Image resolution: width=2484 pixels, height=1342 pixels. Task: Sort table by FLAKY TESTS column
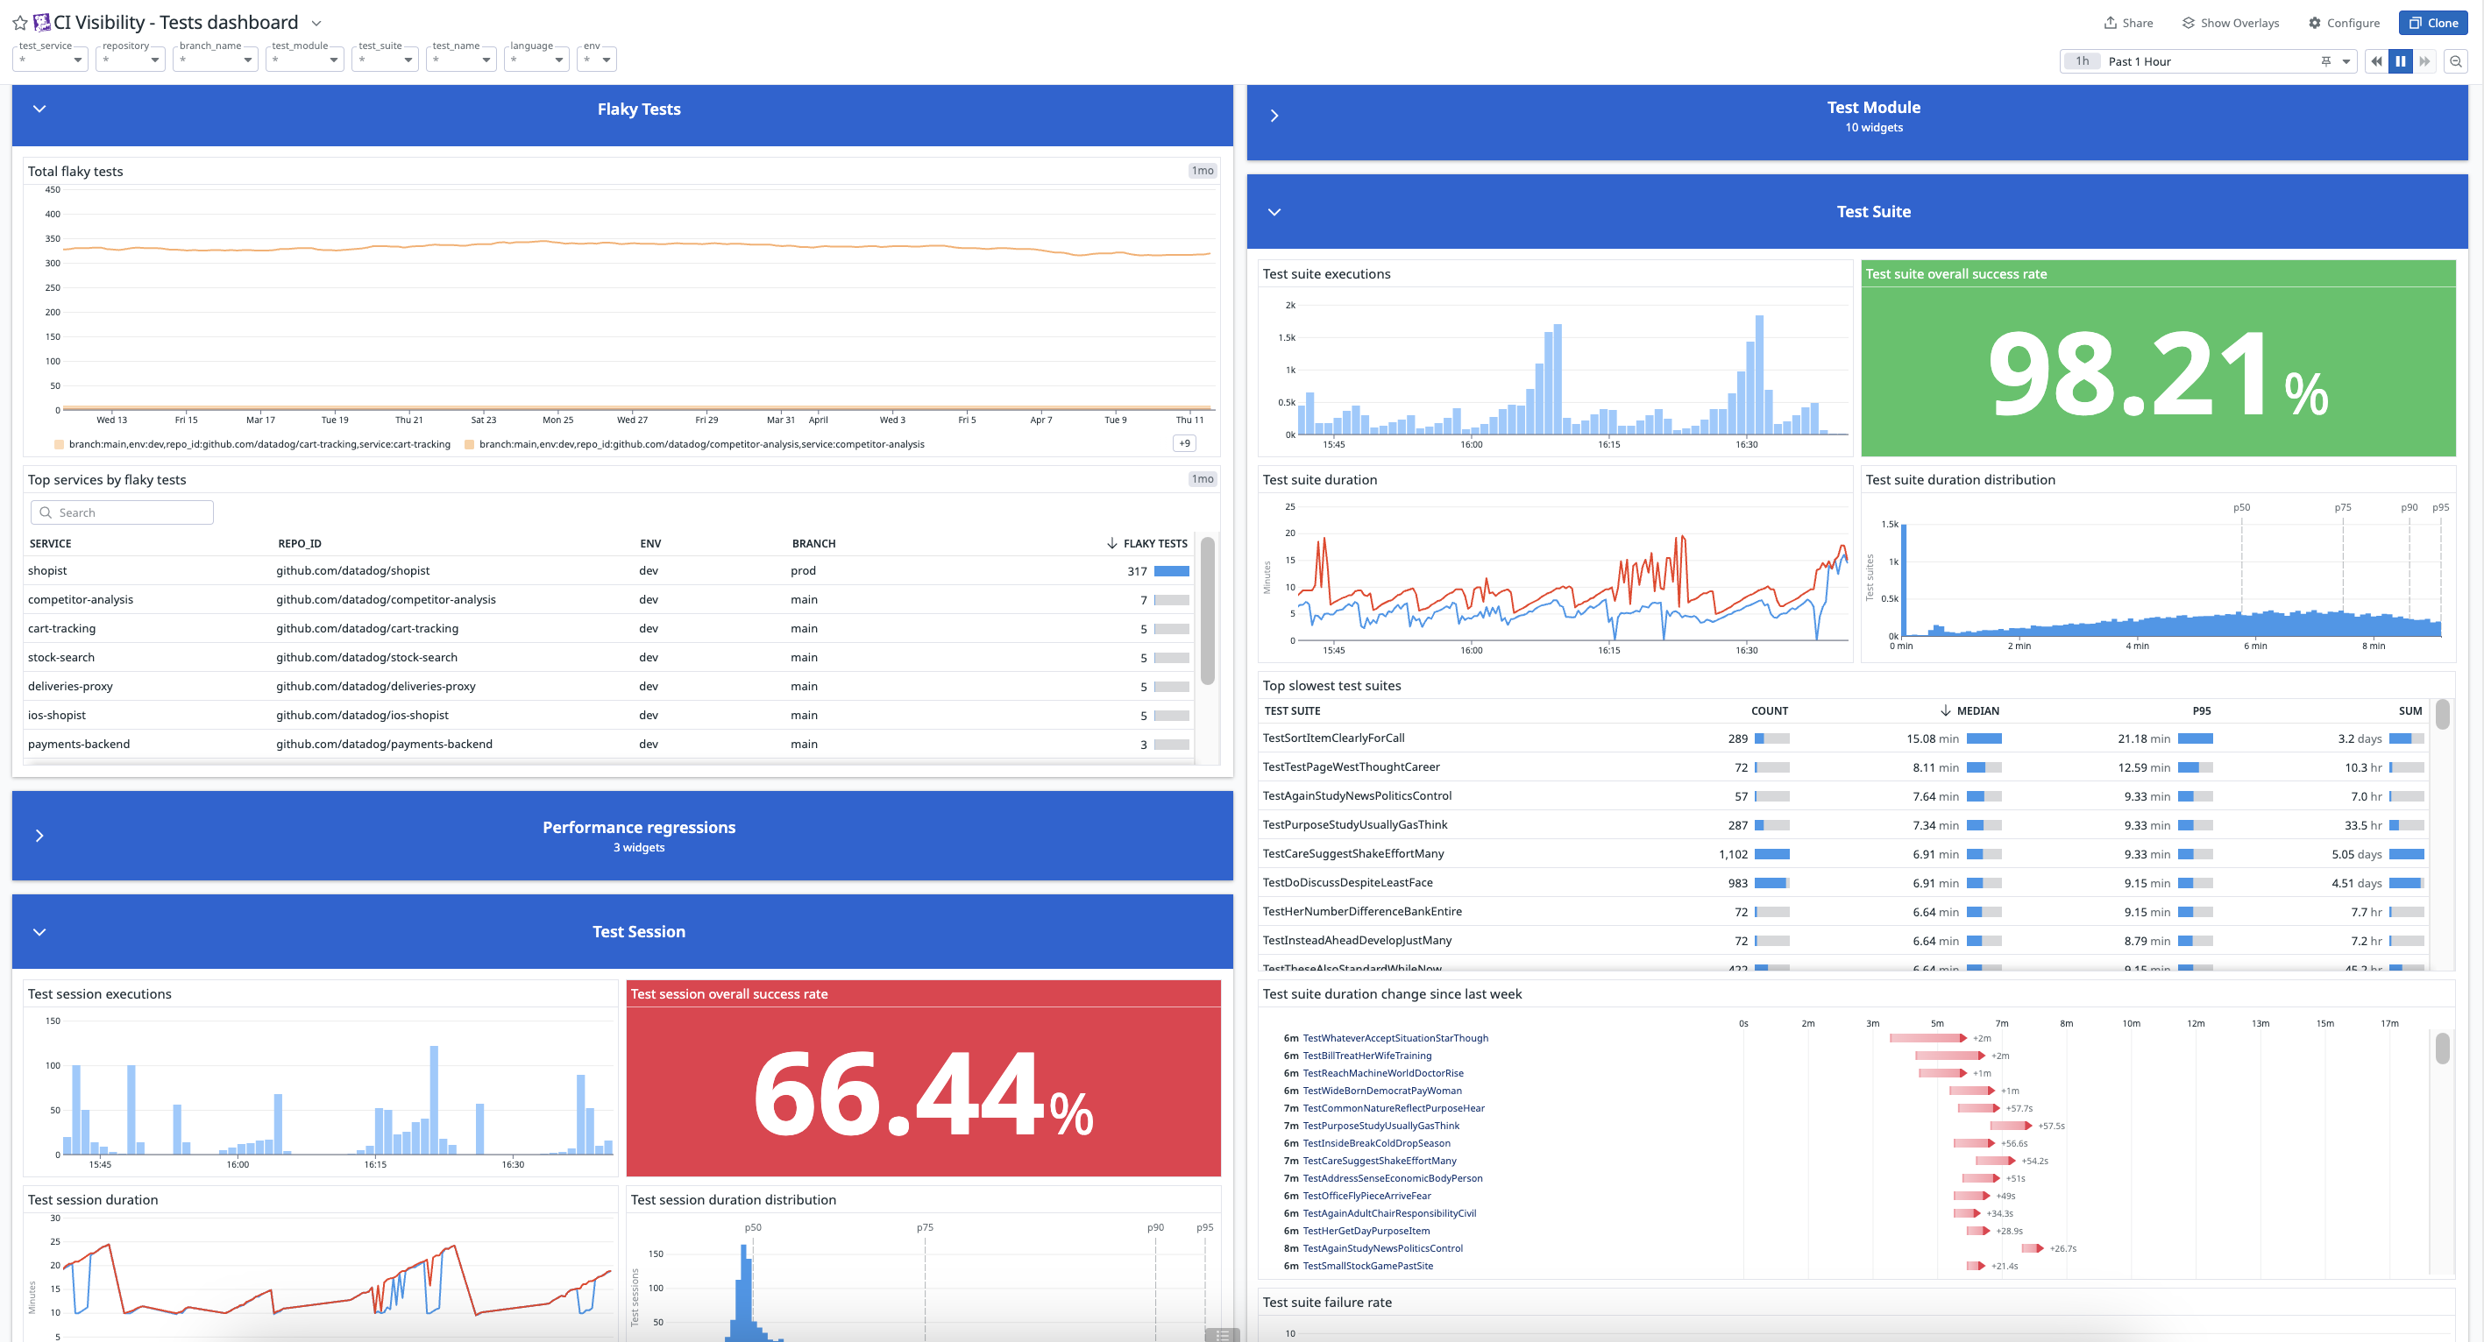1154,544
